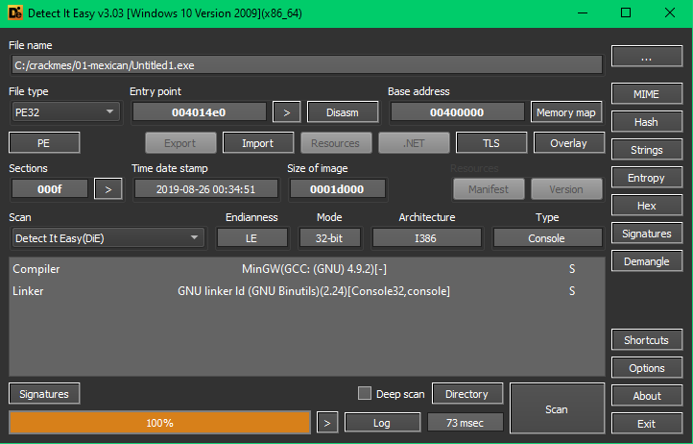Screen dimensions: 693x444
Task: Click the Resources button
Action: 335,142
